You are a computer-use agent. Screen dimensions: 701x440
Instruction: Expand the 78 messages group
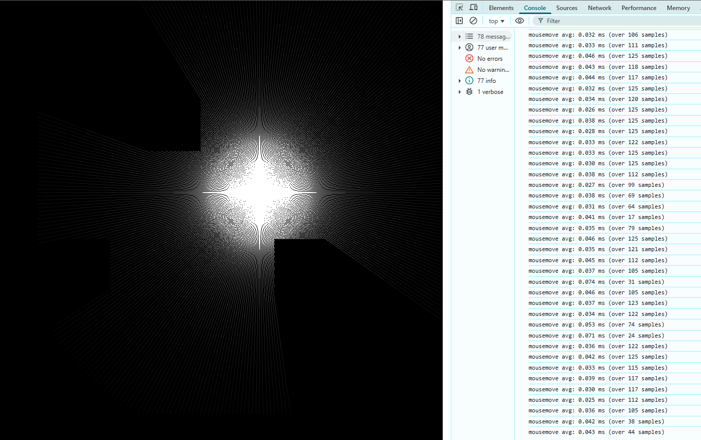(459, 36)
